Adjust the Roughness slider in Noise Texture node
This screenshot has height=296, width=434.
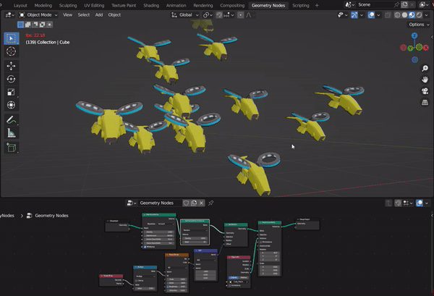pos(176,287)
